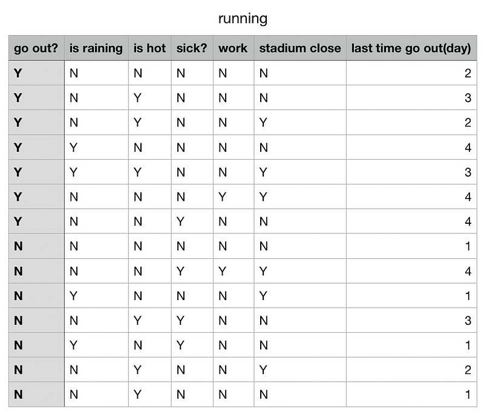Select the 'go out?' column header
The height and width of the screenshot is (415, 484).
coord(36,48)
